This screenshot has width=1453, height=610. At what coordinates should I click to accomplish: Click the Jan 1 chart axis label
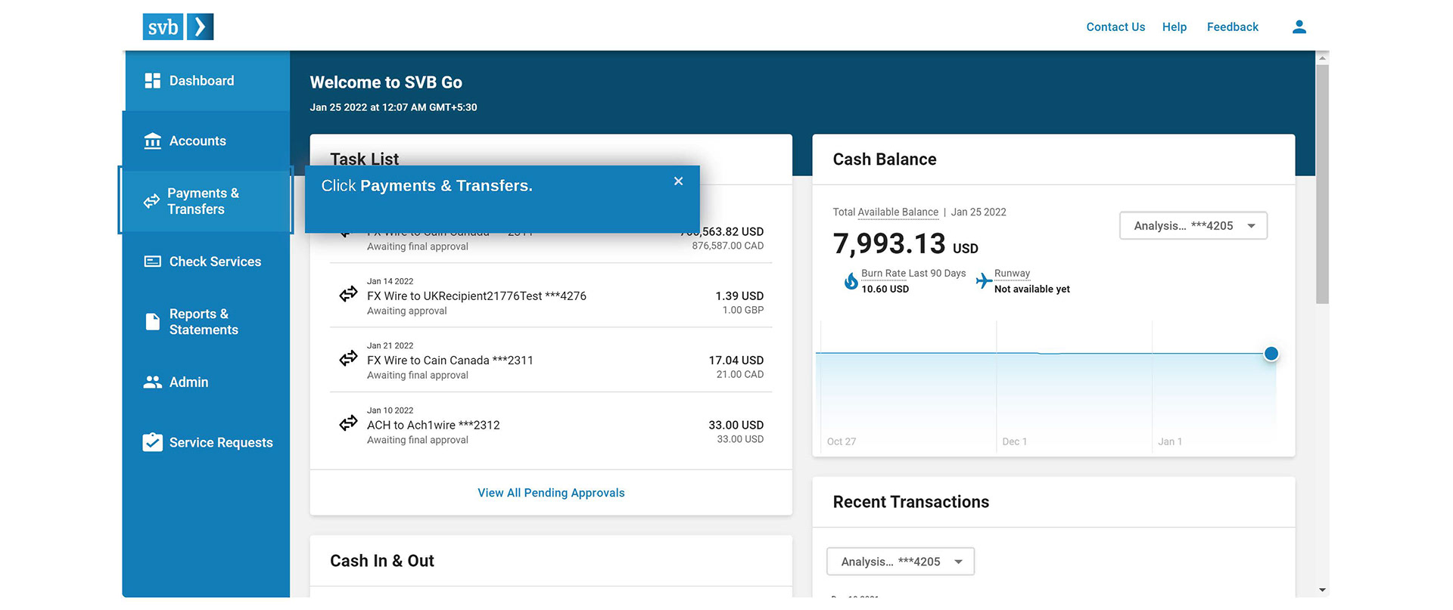pos(1169,441)
